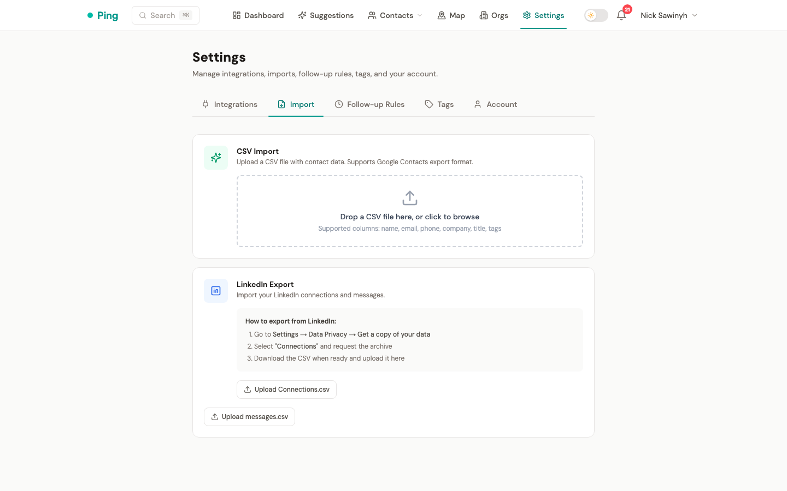Click 'Upload a CSV file with contact data' text
Image resolution: width=787 pixels, height=491 pixels.
pos(355,162)
